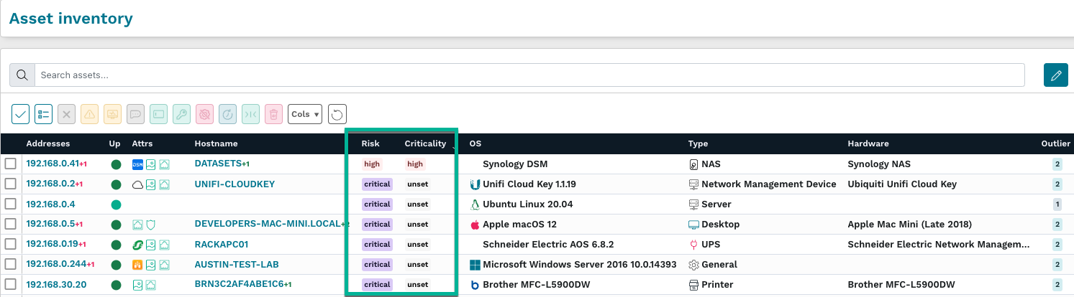Click the magnifying glass search icon
Screen dimensions: 1074x297
22,75
